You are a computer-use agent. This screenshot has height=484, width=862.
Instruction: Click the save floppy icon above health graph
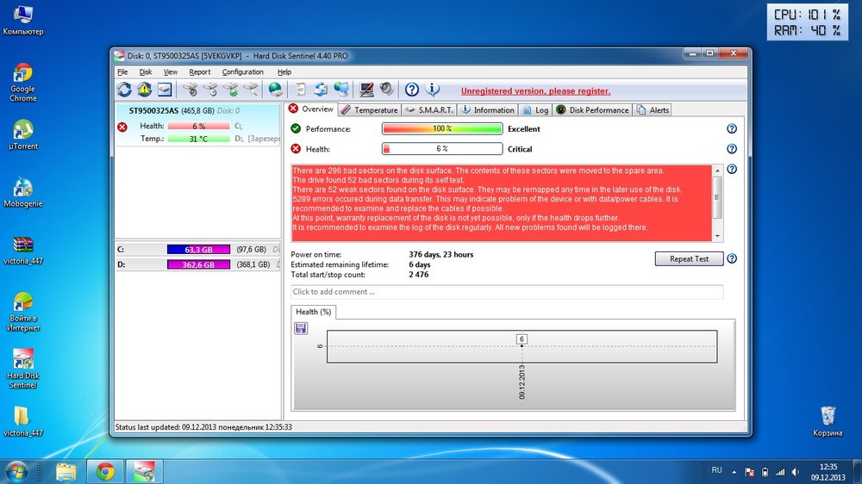pos(301,328)
